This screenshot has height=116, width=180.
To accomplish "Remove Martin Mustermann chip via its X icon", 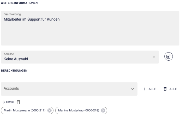I will pos(50,110).
